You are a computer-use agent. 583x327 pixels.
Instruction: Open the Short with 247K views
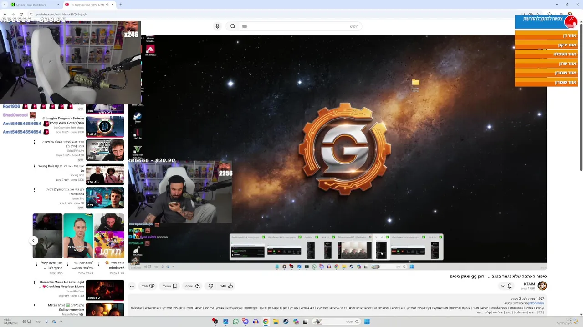[x=78, y=236]
